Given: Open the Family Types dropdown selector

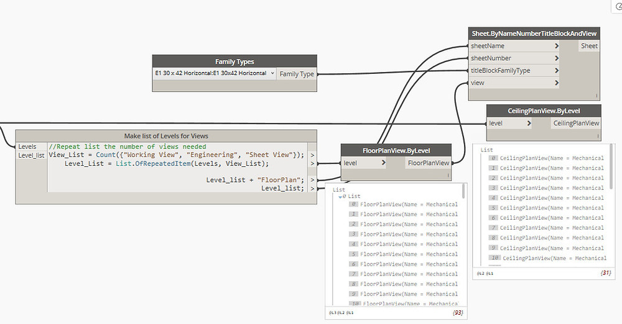Looking at the screenshot, I should click(214, 73).
